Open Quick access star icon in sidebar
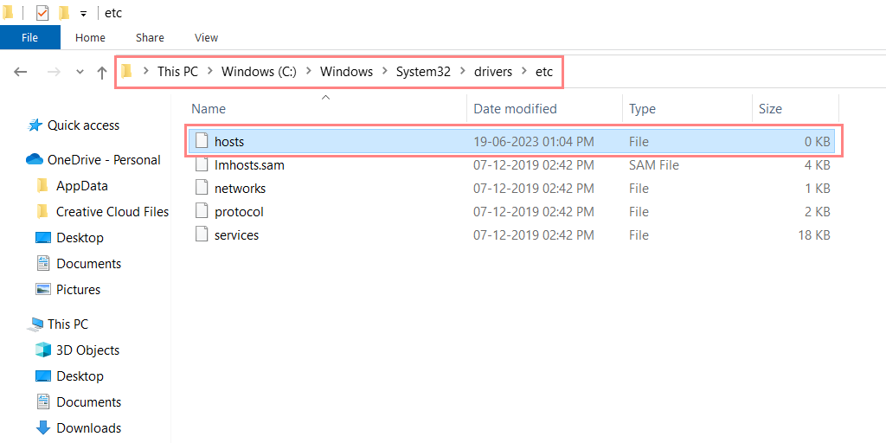The image size is (886, 443). (35, 125)
